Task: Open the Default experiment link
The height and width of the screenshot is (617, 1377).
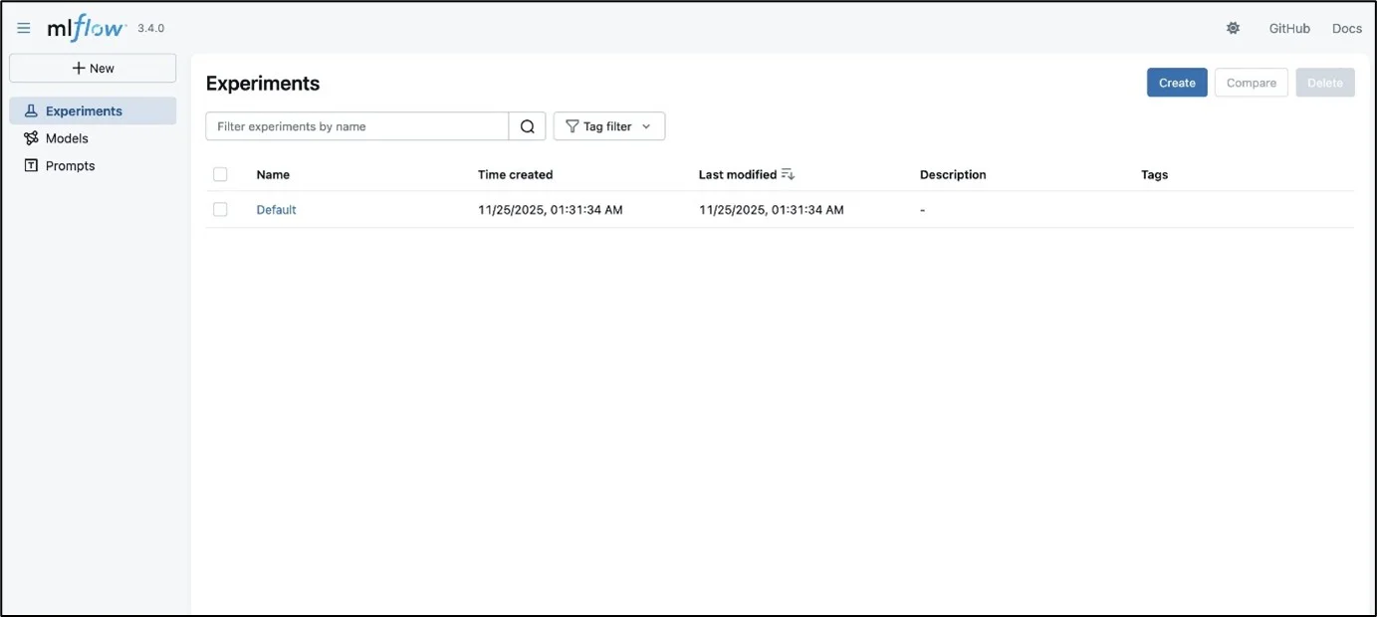Action: click(x=276, y=210)
